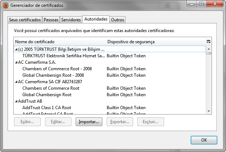Click the scrollbar down arrow in certificate list

(x=209, y=111)
